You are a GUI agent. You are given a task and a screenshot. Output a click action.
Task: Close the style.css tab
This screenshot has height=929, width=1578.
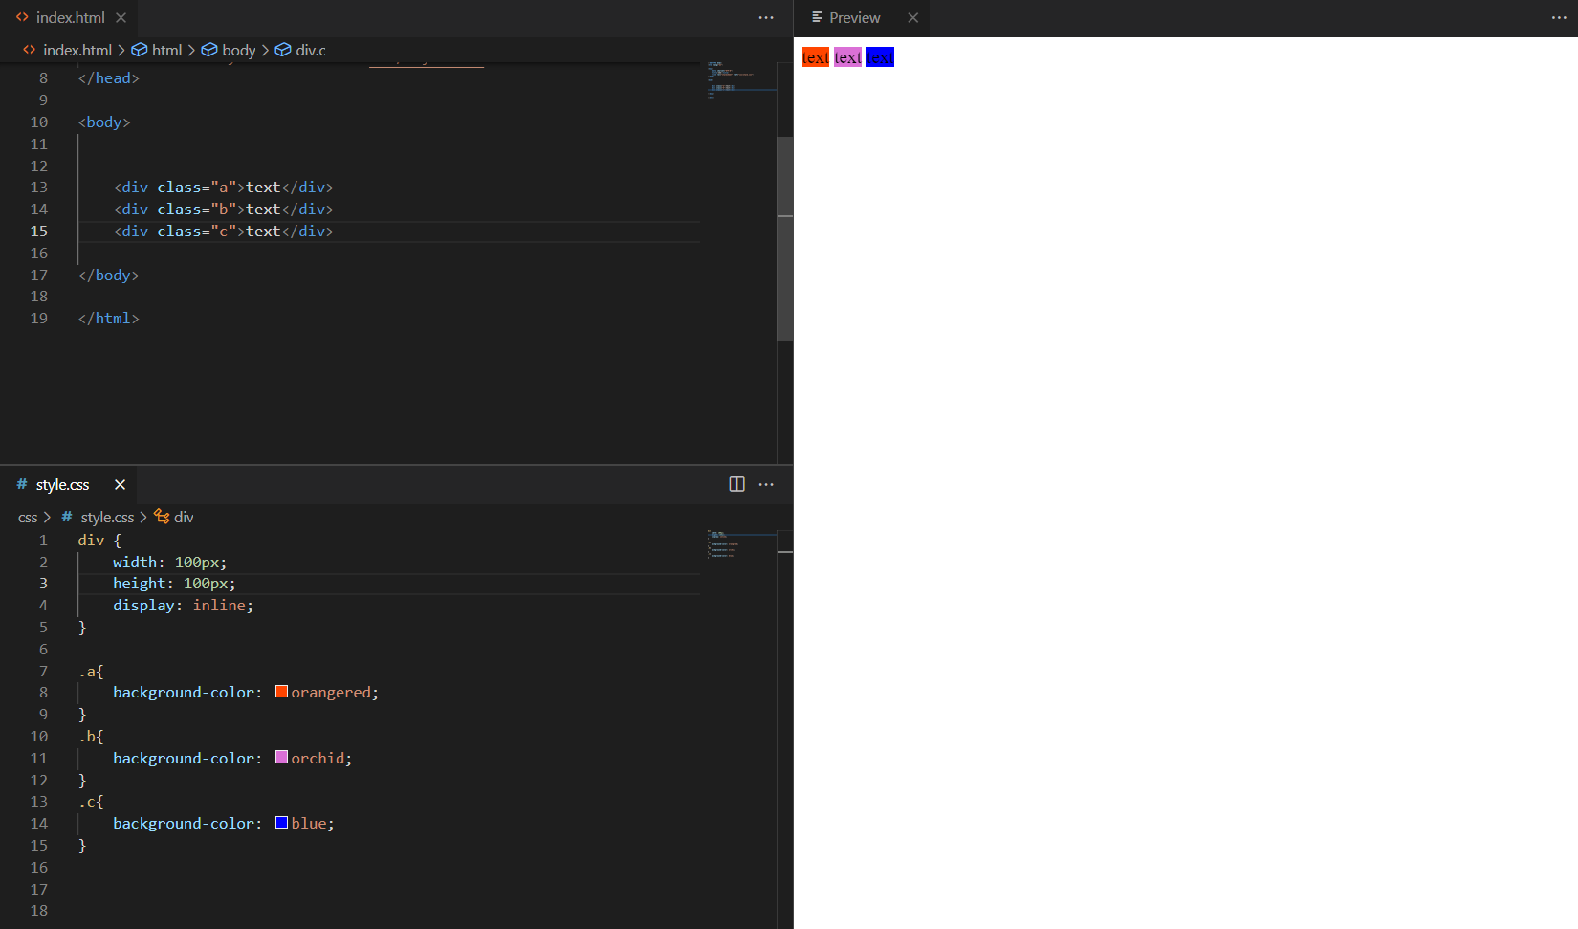120,484
